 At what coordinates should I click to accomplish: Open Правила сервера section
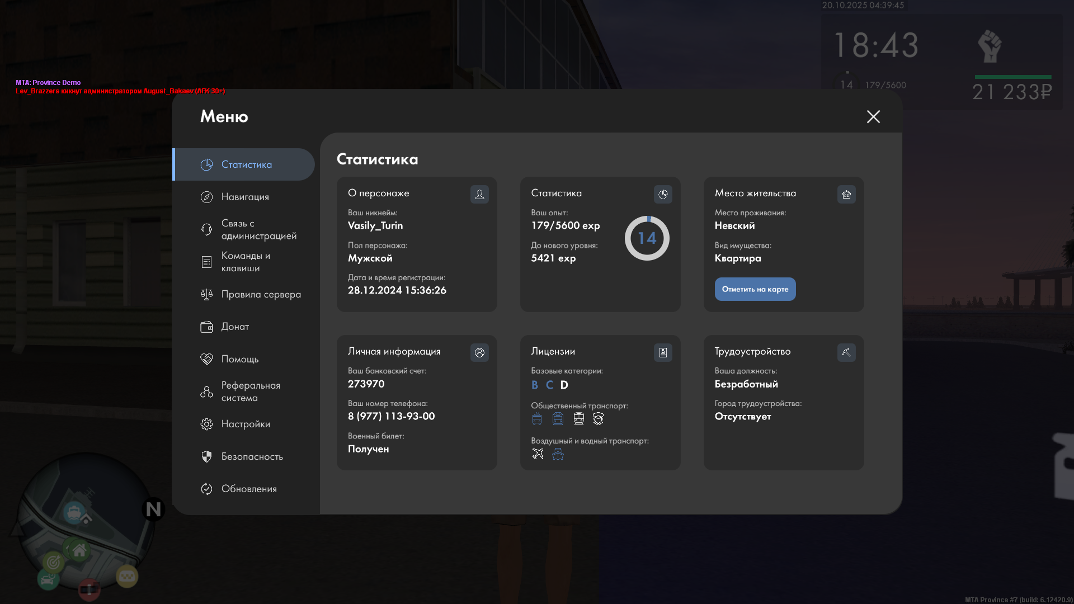[261, 294]
